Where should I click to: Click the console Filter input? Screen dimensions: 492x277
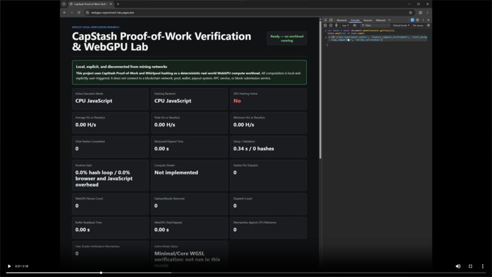[375, 26]
